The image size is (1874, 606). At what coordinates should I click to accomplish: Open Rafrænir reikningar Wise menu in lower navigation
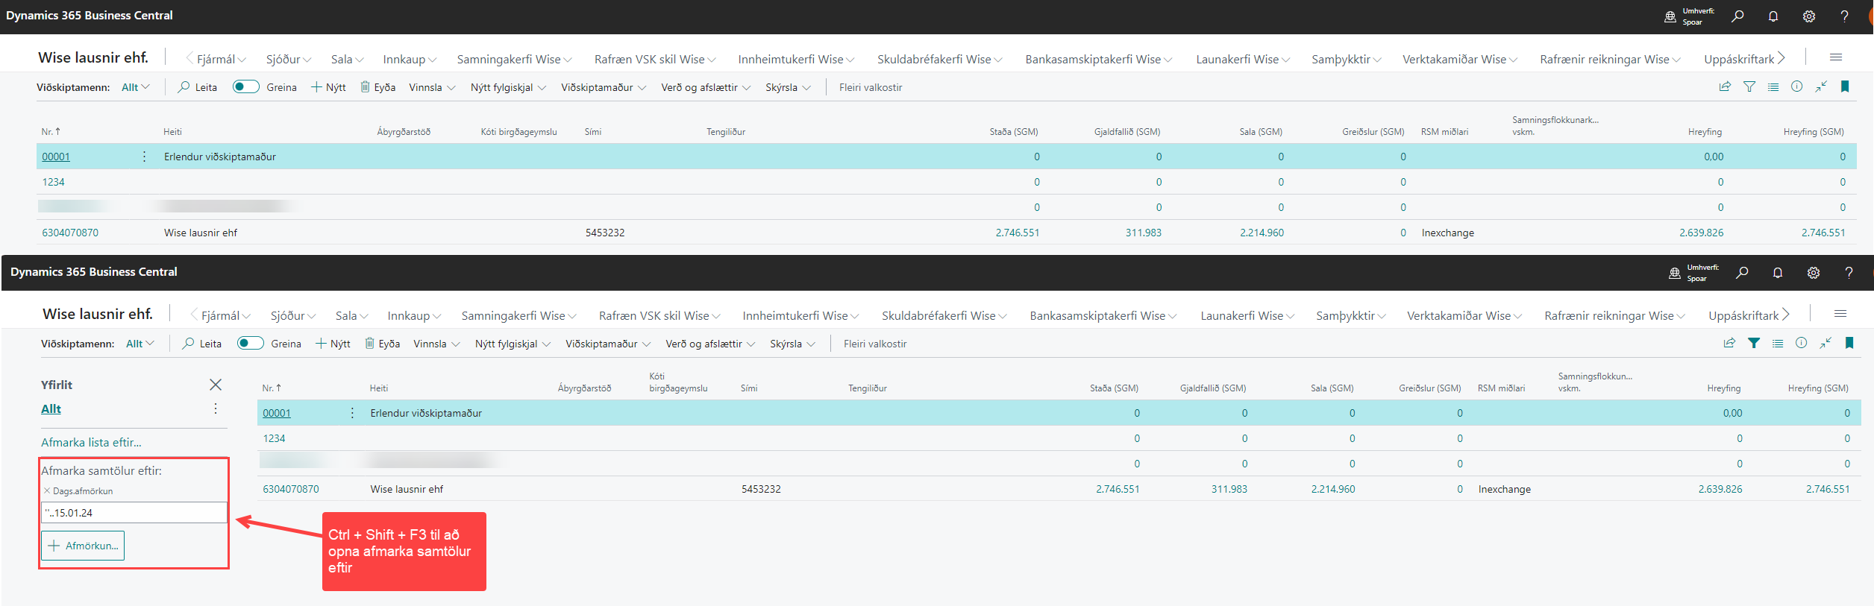pos(1615,315)
